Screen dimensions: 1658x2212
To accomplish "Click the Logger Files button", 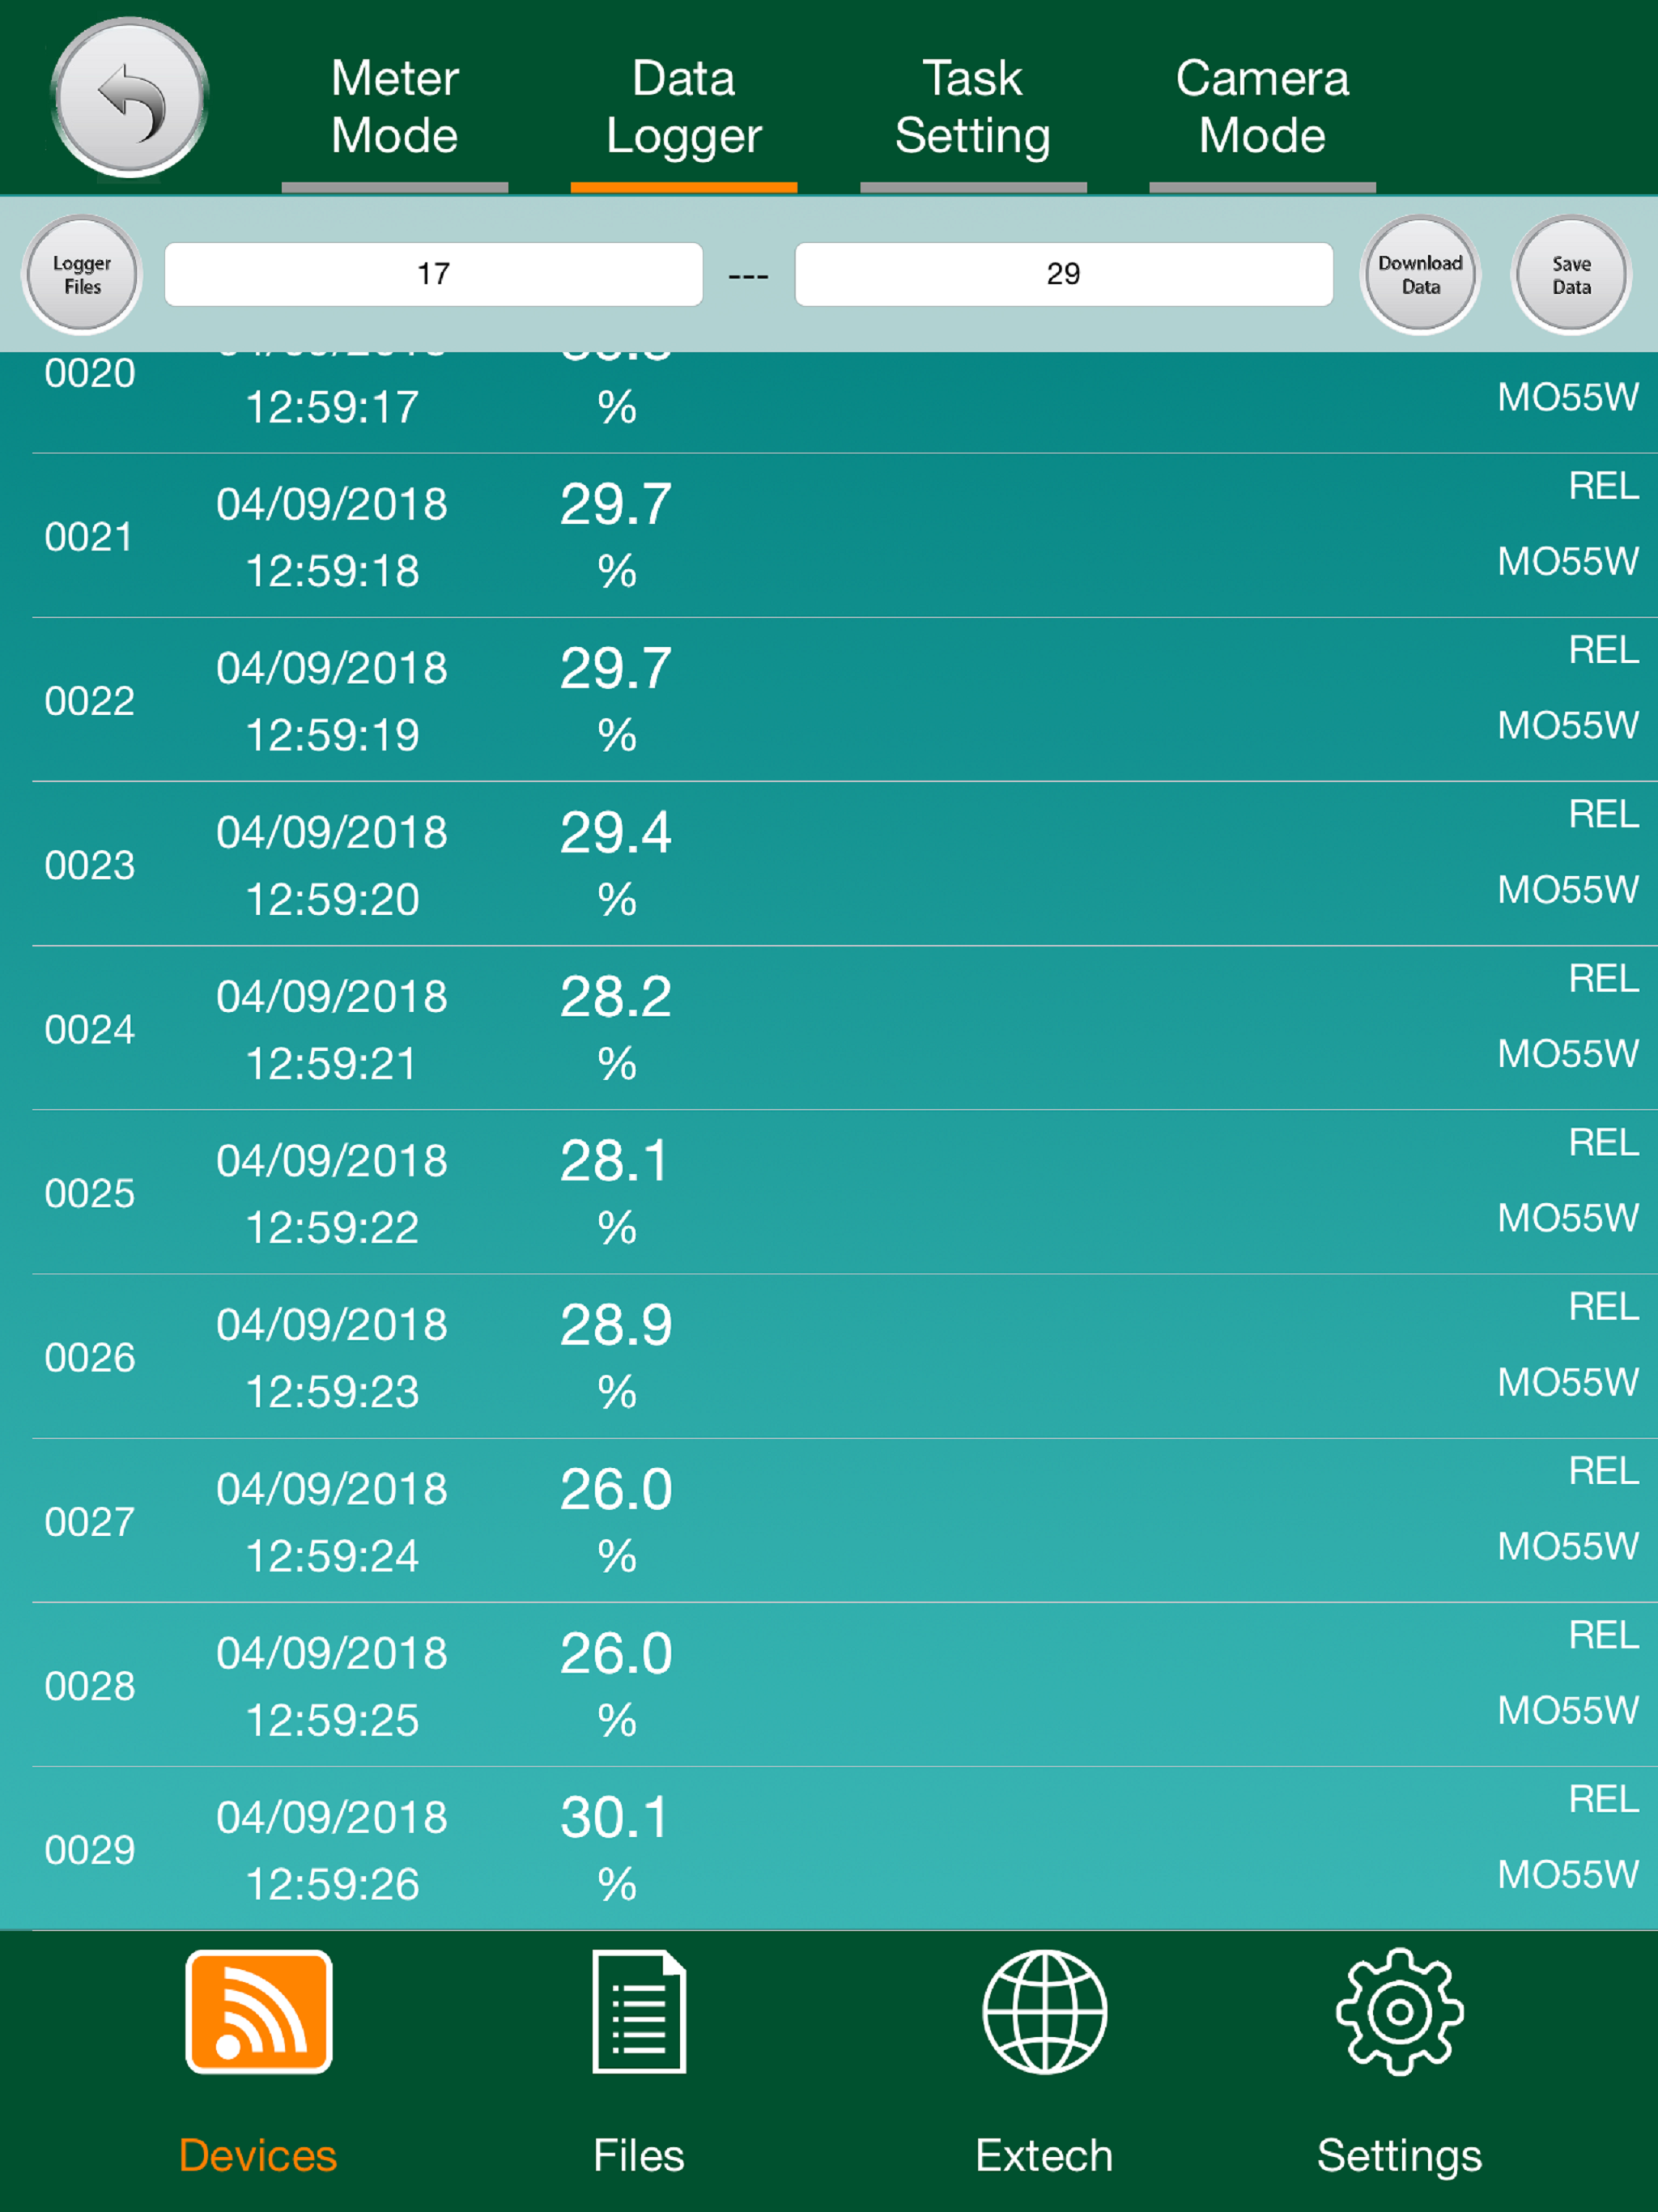I will (82, 274).
